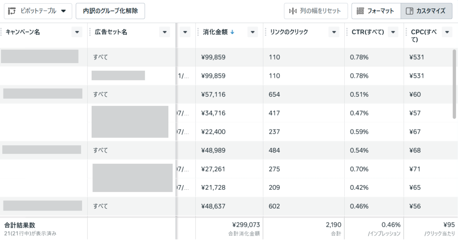Open the キャンペーン名 column dropdown arrow
Viewport: 458px width, 240px height.
coord(77,32)
